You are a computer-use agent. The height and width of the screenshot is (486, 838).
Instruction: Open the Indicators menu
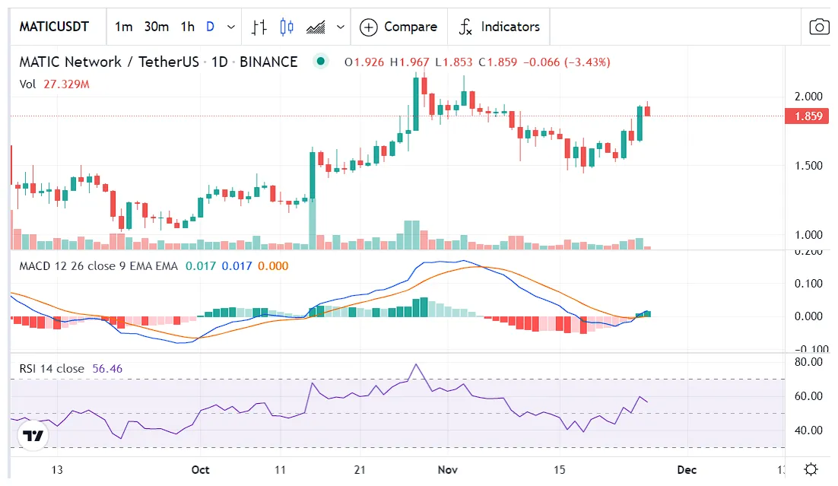499,27
